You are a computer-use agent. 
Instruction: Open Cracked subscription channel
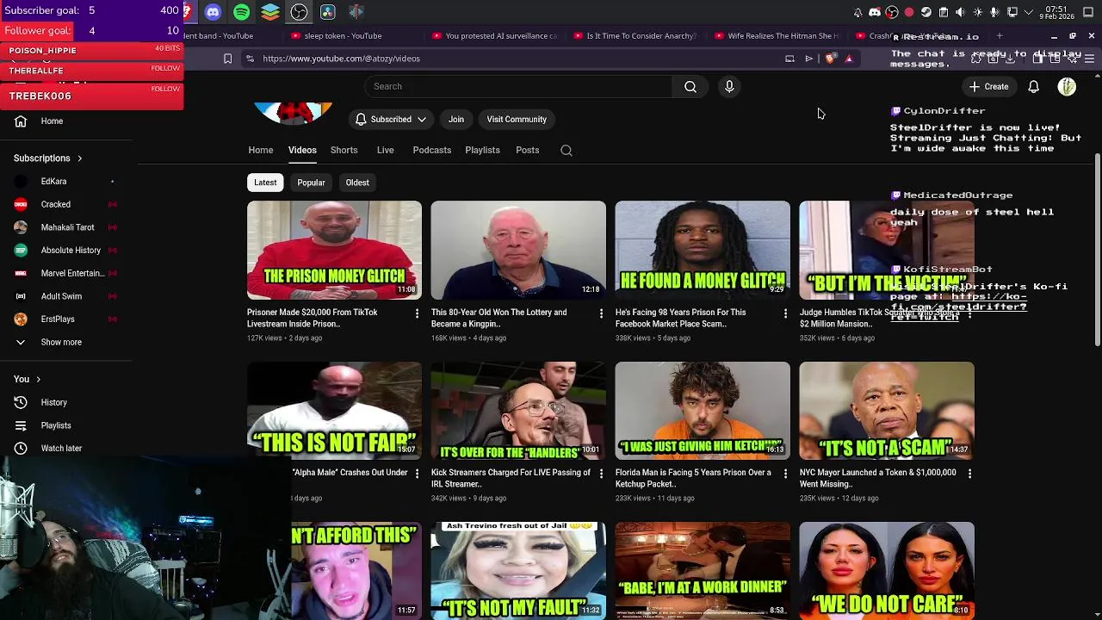click(x=65, y=205)
